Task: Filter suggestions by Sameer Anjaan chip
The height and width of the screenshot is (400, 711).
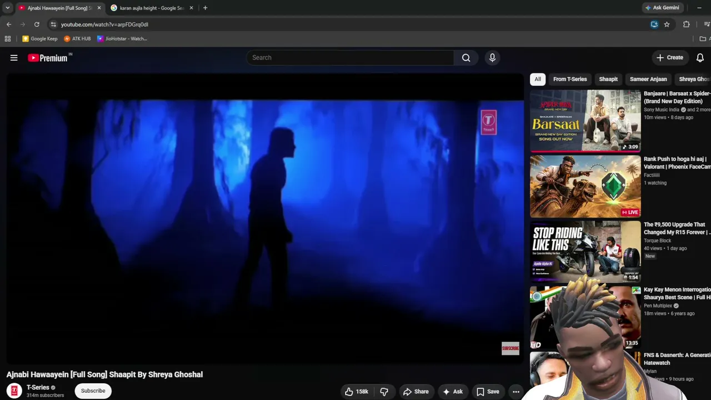Action: click(648, 79)
